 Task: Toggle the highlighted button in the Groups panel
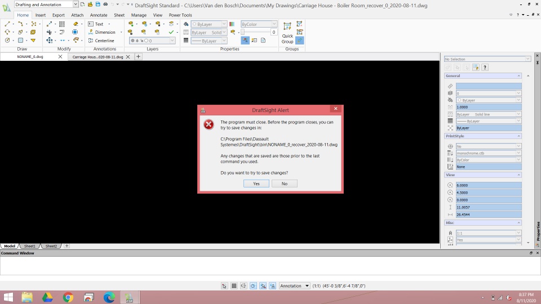click(x=299, y=41)
